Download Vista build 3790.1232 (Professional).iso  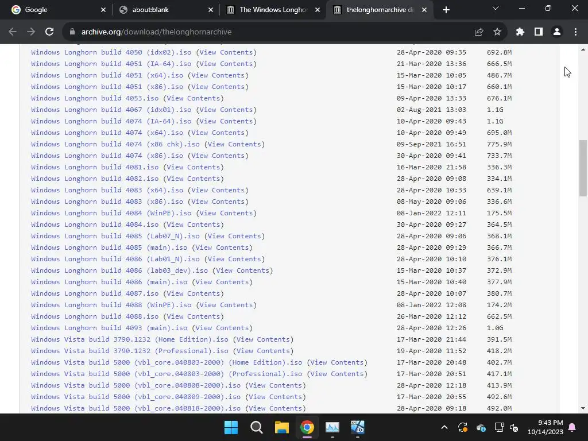click(130, 351)
